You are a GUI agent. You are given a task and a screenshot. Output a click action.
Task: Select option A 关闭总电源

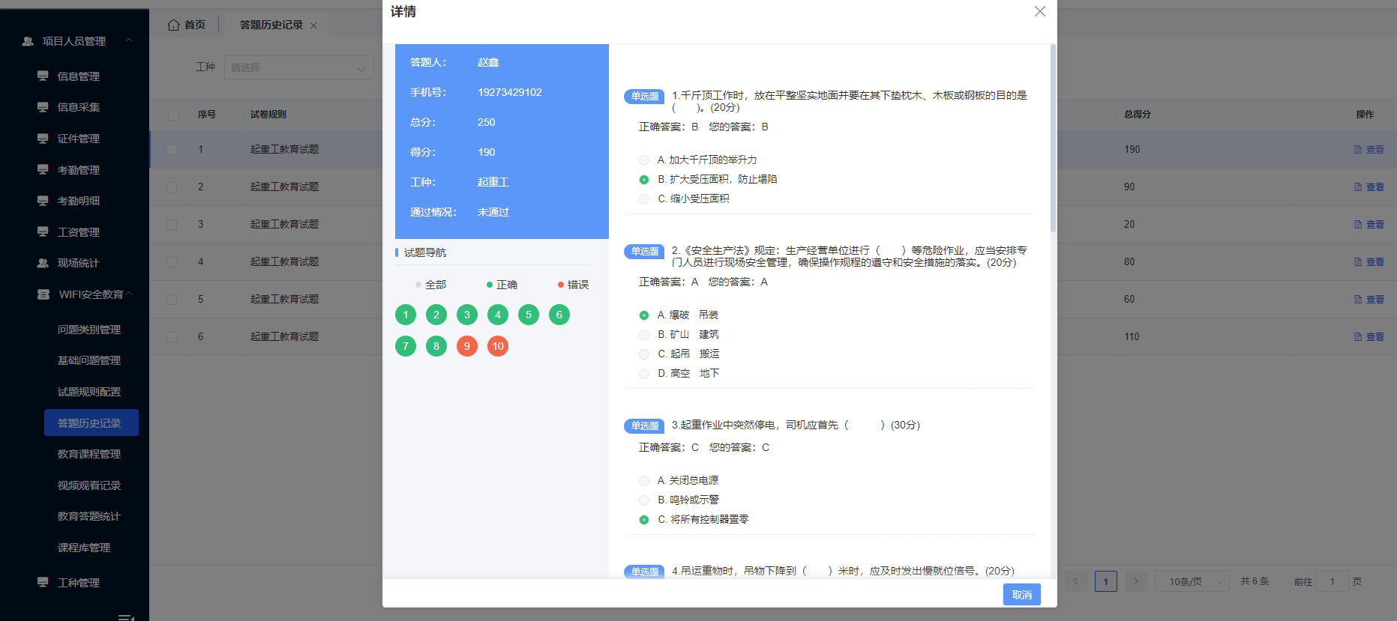coord(644,481)
